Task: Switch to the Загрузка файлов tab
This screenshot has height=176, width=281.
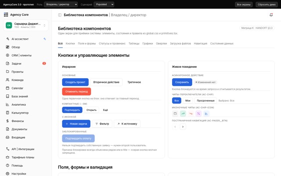Action: 180,44
